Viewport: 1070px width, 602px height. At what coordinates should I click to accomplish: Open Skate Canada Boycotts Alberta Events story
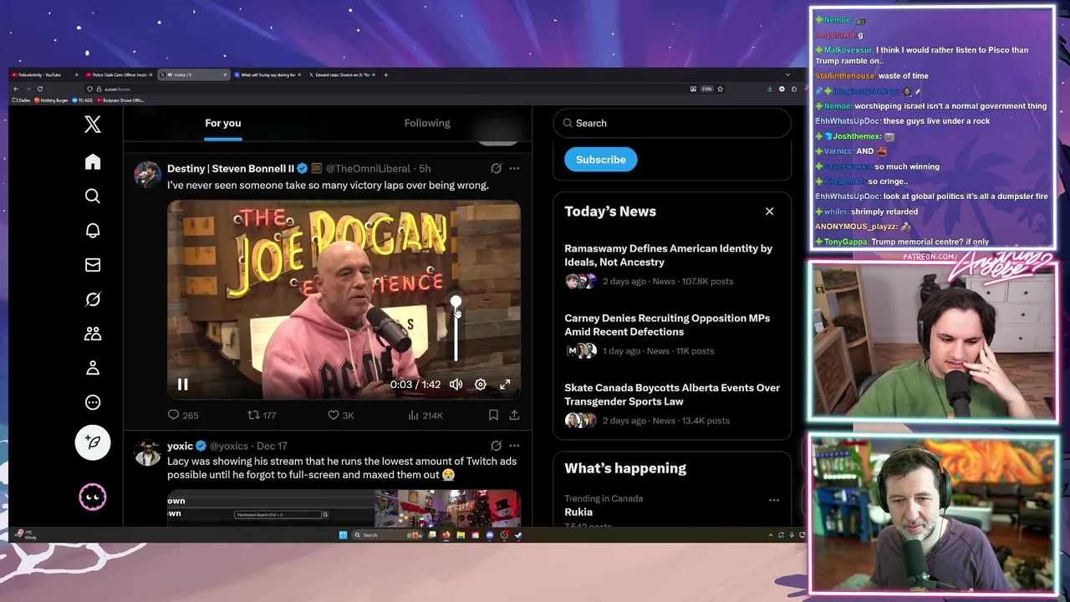[x=672, y=404]
